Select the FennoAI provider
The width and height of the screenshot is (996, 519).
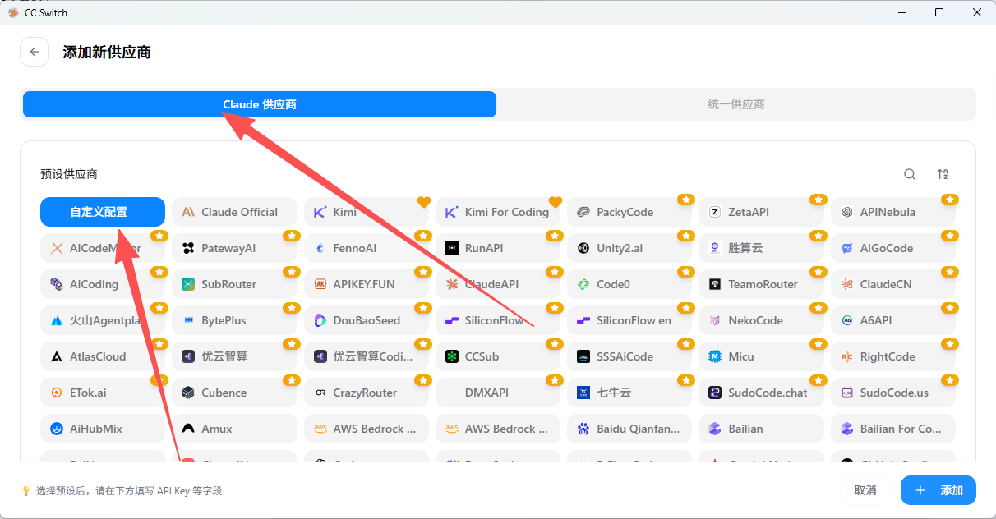[367, 248]
